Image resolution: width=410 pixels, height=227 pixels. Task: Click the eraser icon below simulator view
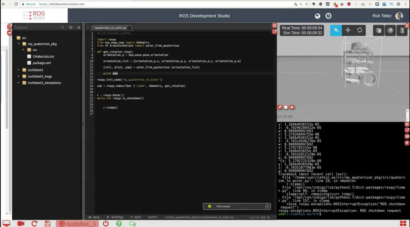(x=280, y=107)
